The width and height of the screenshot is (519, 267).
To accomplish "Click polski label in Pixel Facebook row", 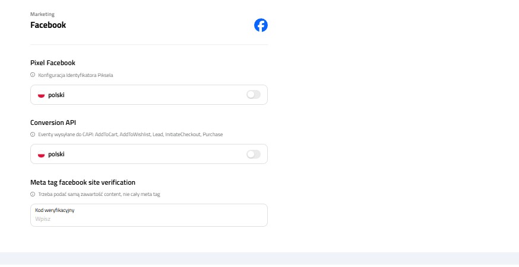I will [56, 95].
